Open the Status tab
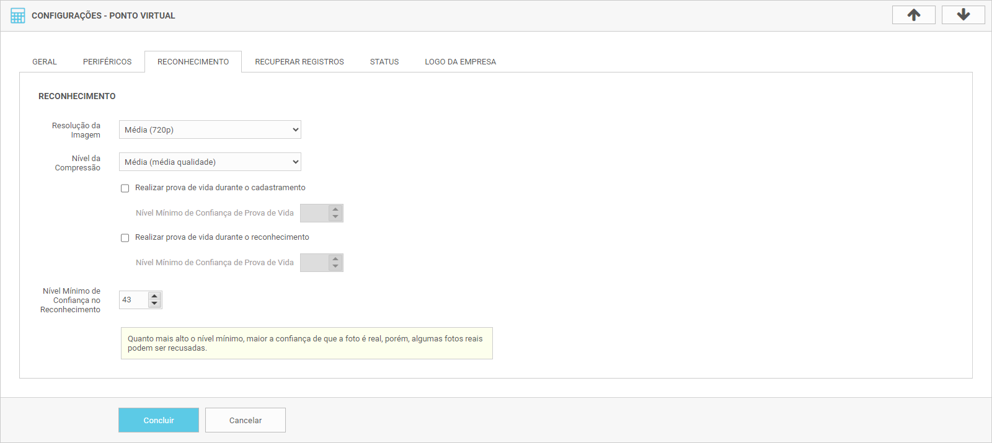The image size is (992, 443). pyautogui.click(x=384, y=62)
